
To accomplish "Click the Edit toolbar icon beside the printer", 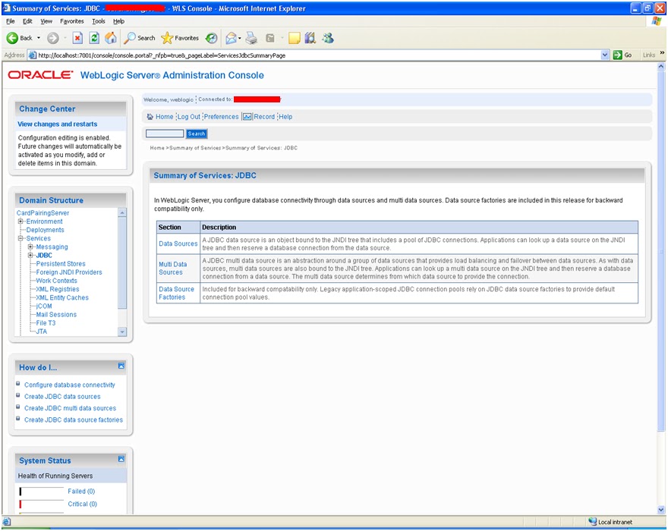I will click(x=270, y=38).
